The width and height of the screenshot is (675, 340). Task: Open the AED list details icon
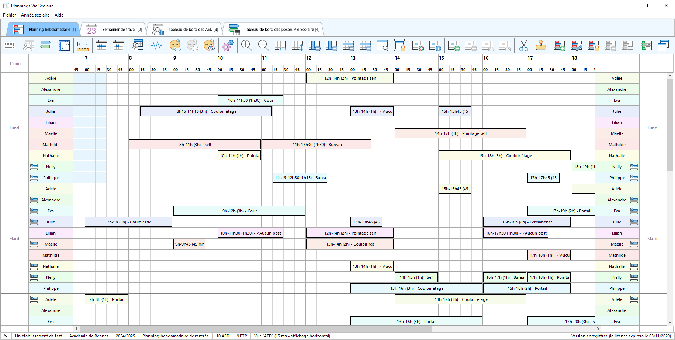pos(138,45)
